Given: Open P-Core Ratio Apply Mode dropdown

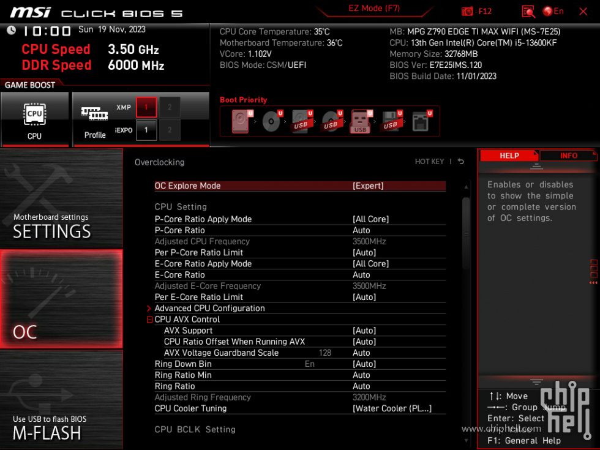Looking at the screenshot, I should pos(300,219).
